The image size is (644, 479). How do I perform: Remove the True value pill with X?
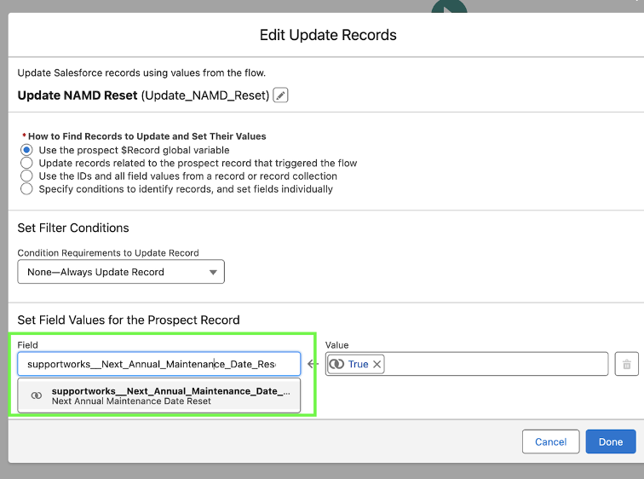[377, 364]
